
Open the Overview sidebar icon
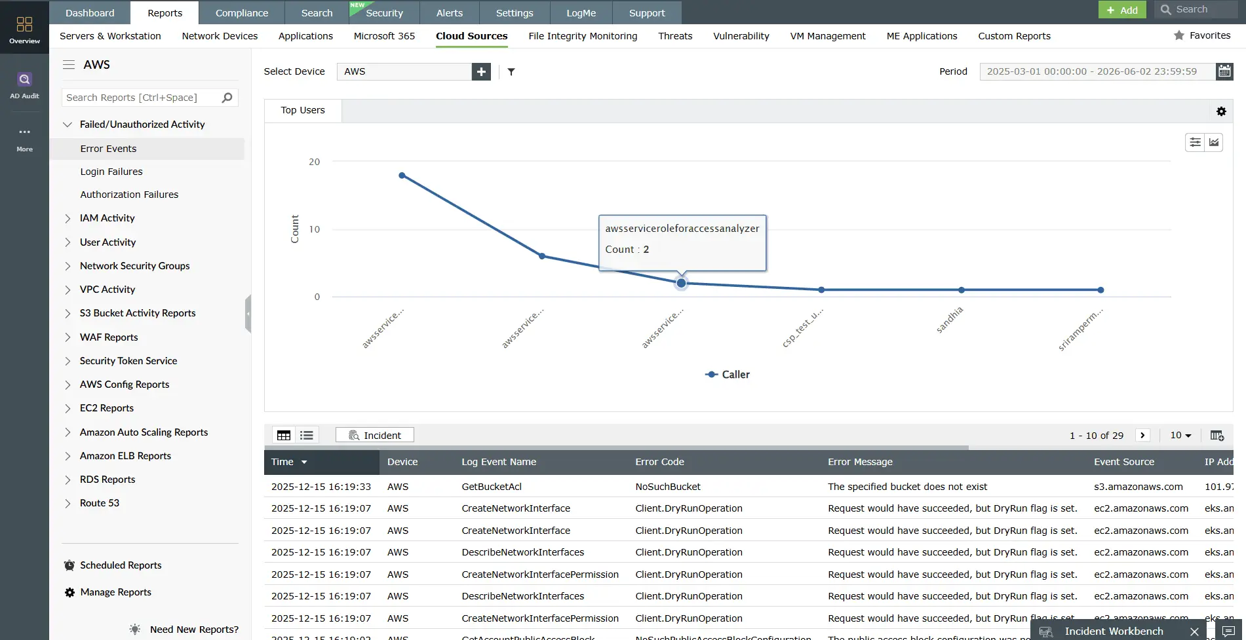24,29
